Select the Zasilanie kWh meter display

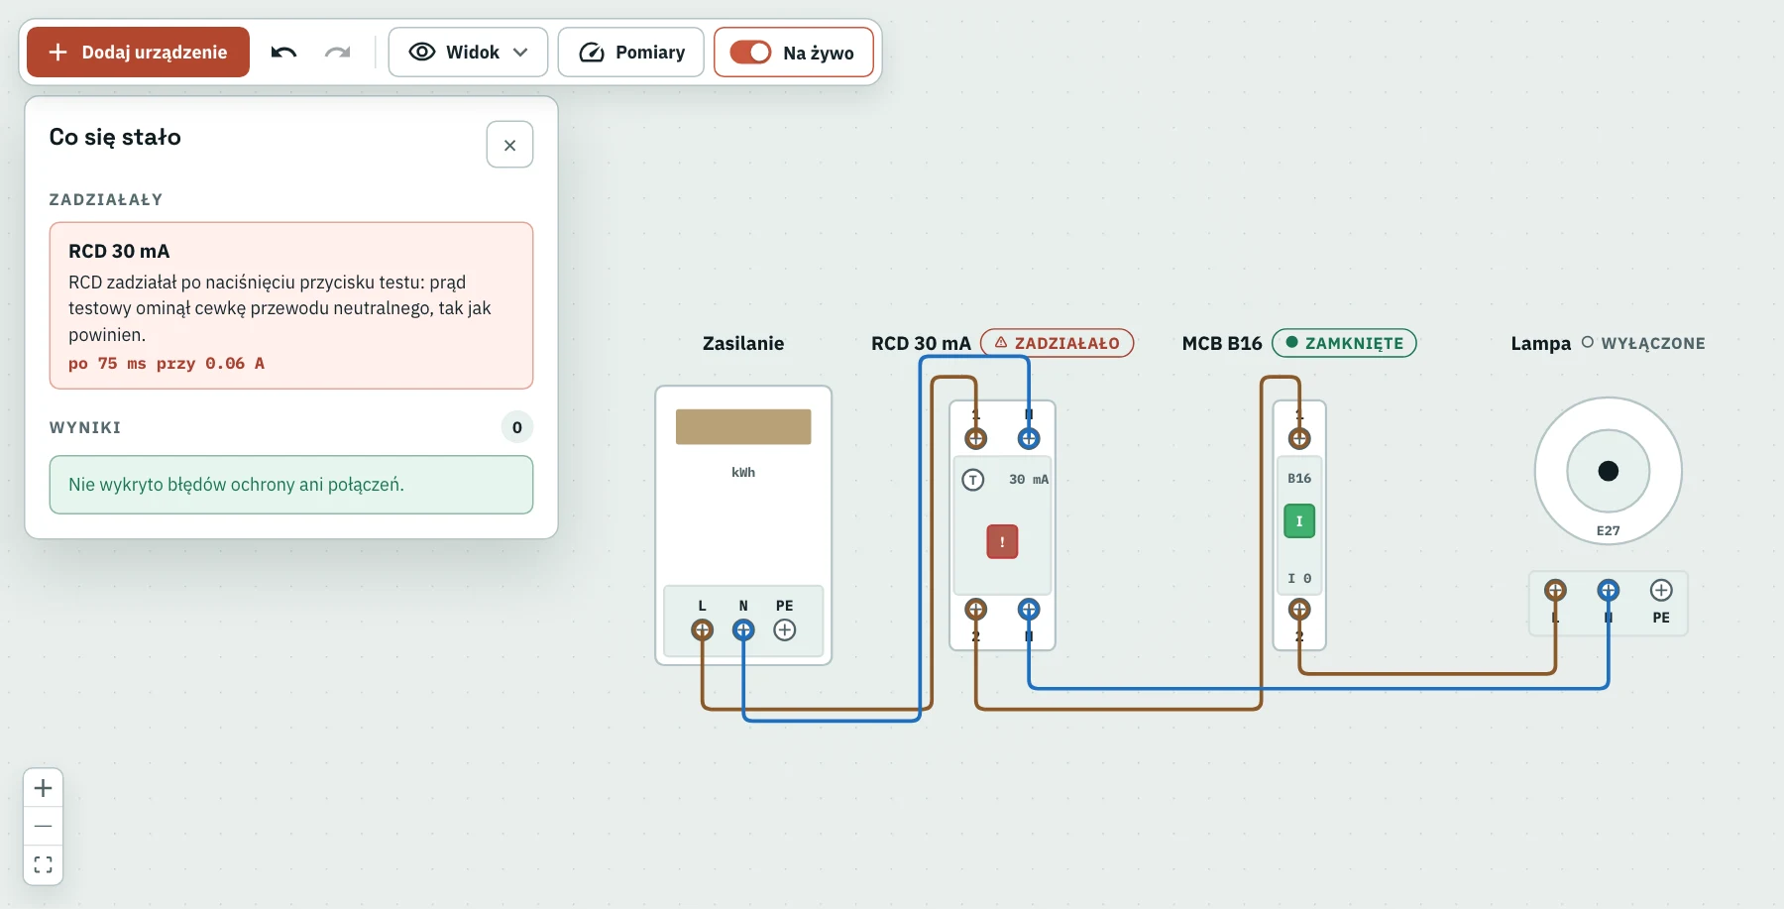tap(743, 427)
